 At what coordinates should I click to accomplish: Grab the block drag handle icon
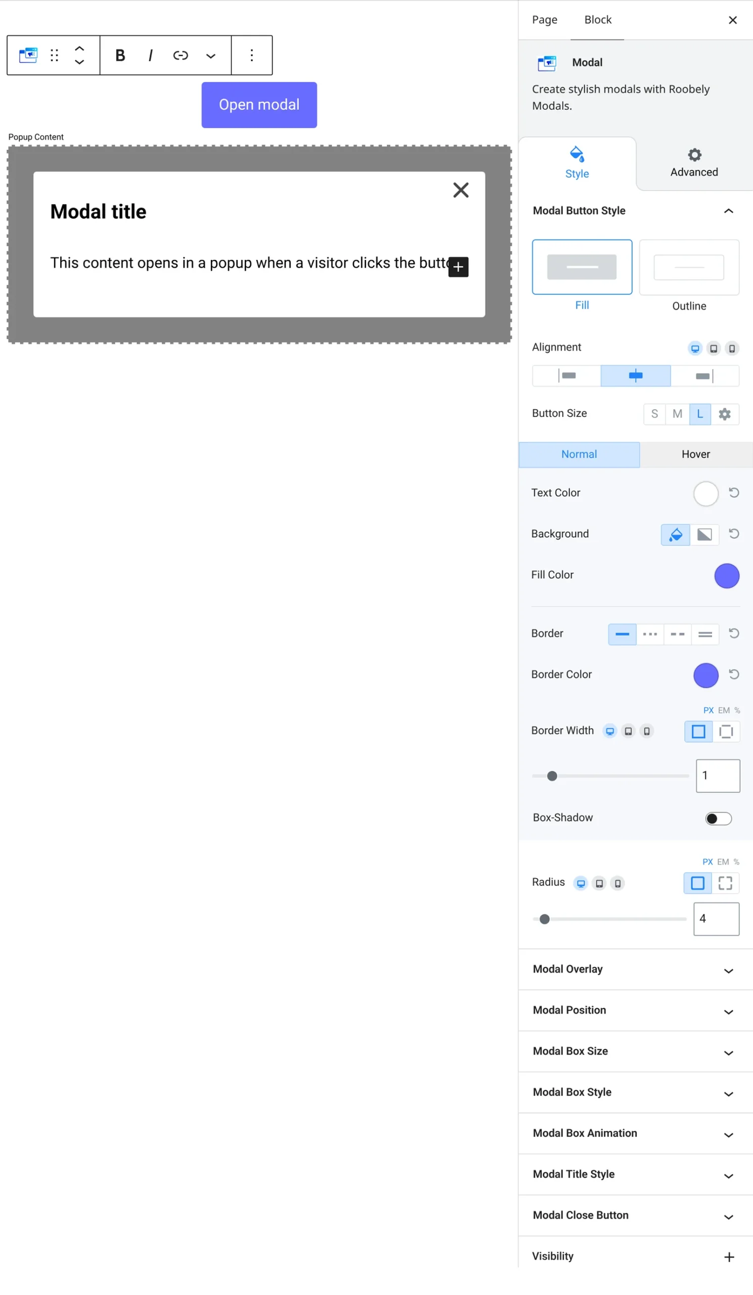(x=55, y=55)
